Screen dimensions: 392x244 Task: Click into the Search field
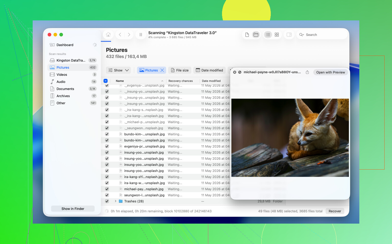coord(322,35)
